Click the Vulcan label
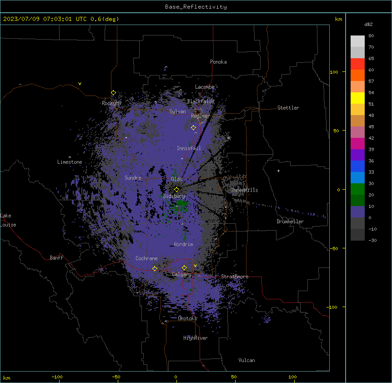 tap(247, 360)
